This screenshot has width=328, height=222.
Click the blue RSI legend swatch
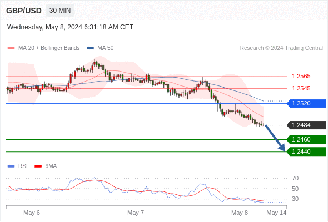point(11,167)
